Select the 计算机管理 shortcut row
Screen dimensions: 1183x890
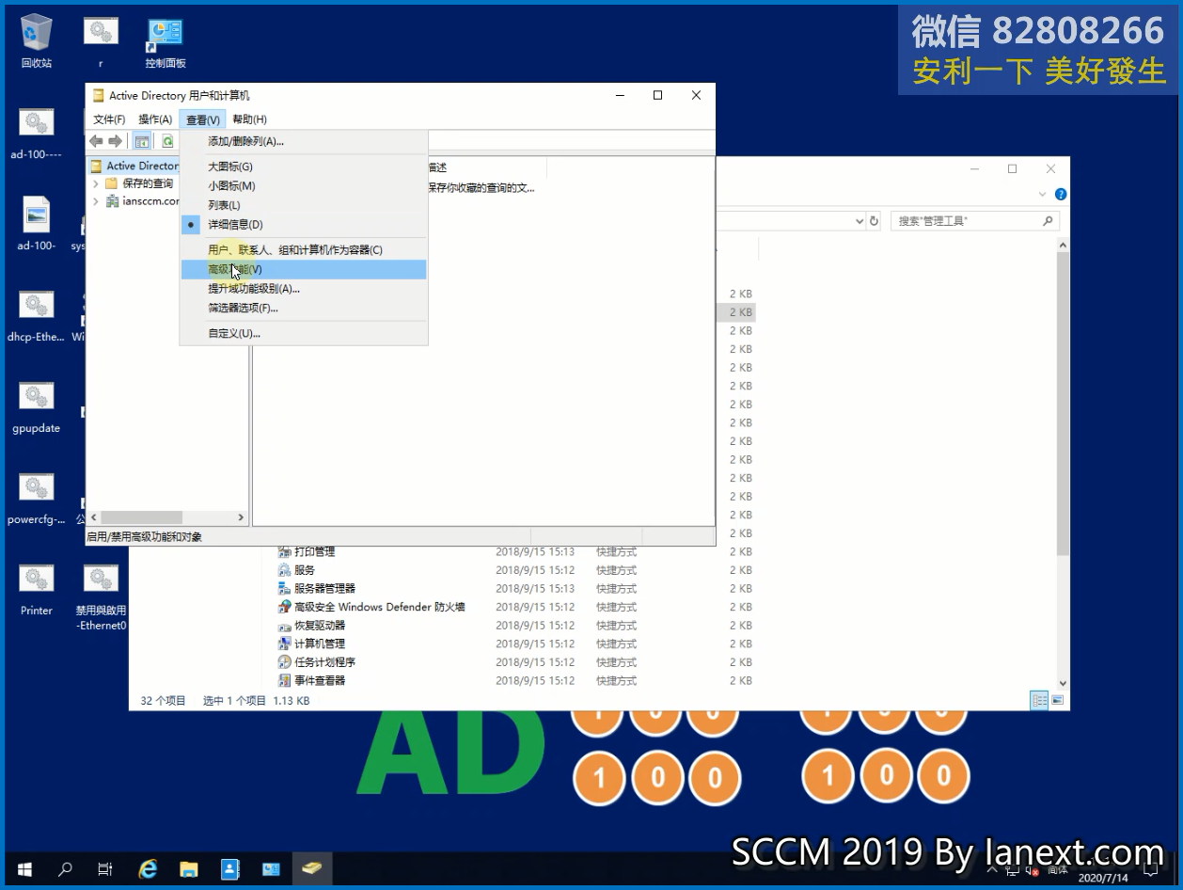[515, 644]
